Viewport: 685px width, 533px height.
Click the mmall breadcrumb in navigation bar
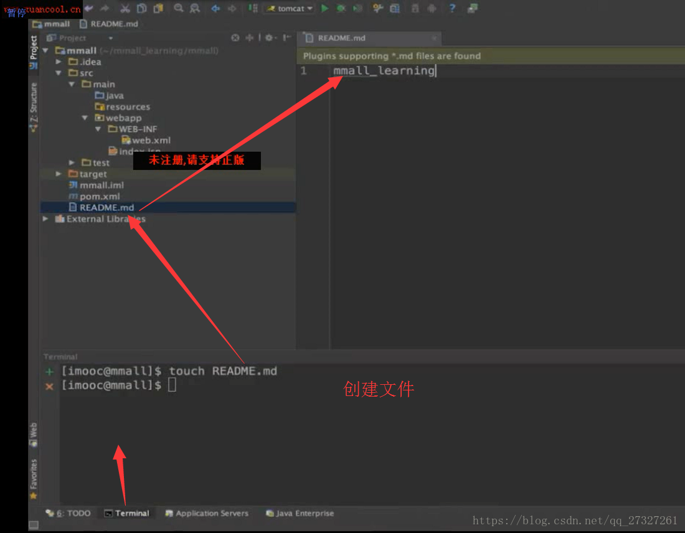52,24
